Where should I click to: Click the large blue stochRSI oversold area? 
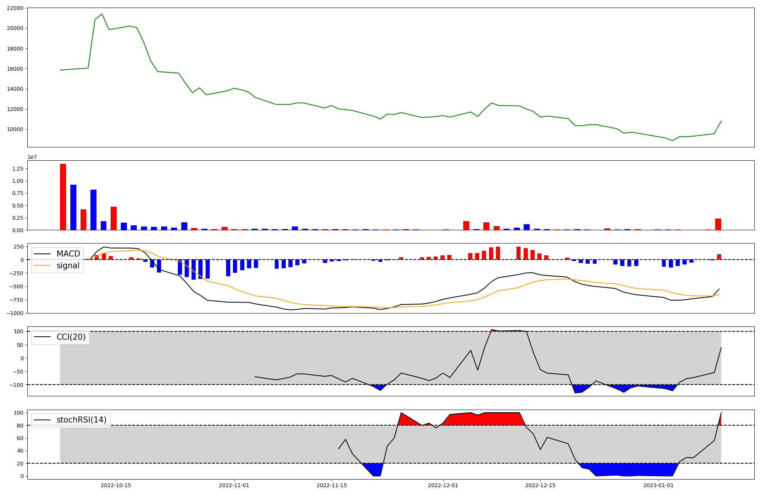coord(631,470)
